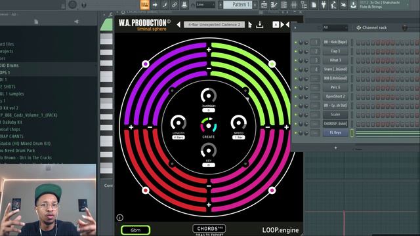Toggle mute LED for Perc 6 channel

tap(296, 87)
